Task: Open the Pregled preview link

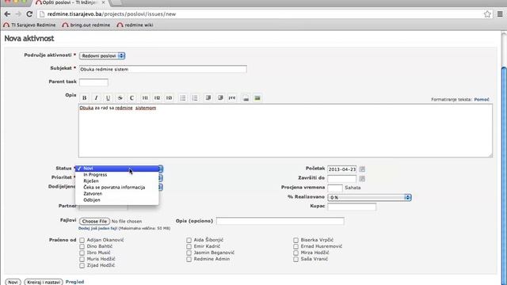Action: pos(74,282)
